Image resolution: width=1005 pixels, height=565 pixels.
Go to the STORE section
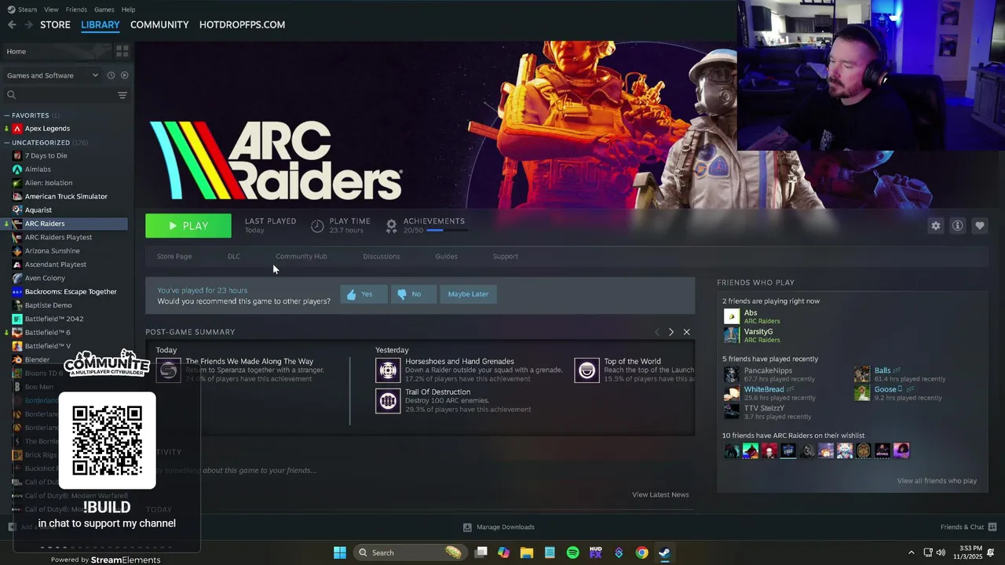coord(55,25)
